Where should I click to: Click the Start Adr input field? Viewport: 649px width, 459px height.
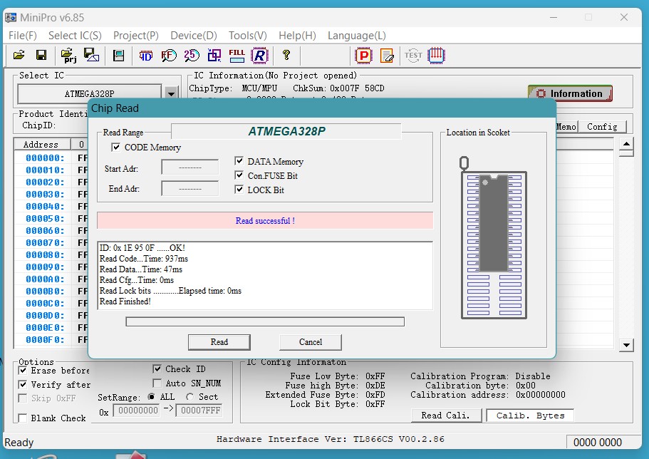pos(190,167)
